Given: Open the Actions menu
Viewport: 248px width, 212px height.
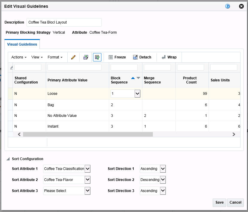Looking at the screenshot, I should [19, 57].
